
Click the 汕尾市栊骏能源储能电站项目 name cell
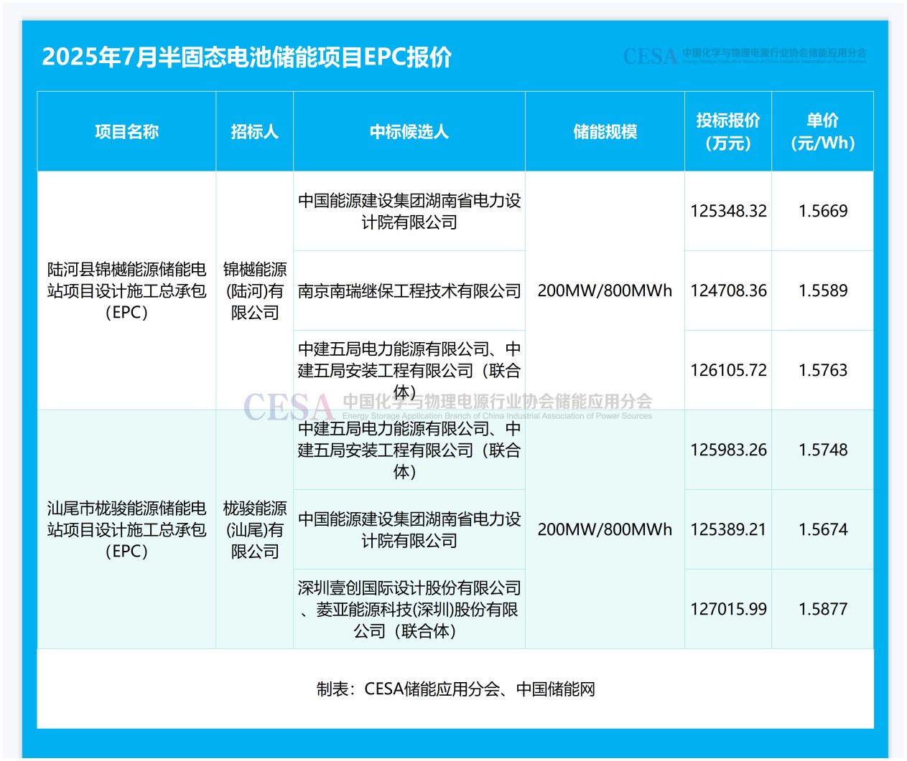pyautogui.click(x=126, y=530)
